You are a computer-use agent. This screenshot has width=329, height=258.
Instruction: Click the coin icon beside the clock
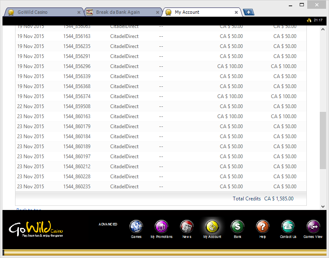pyautogui.click(x=309, y=20)
